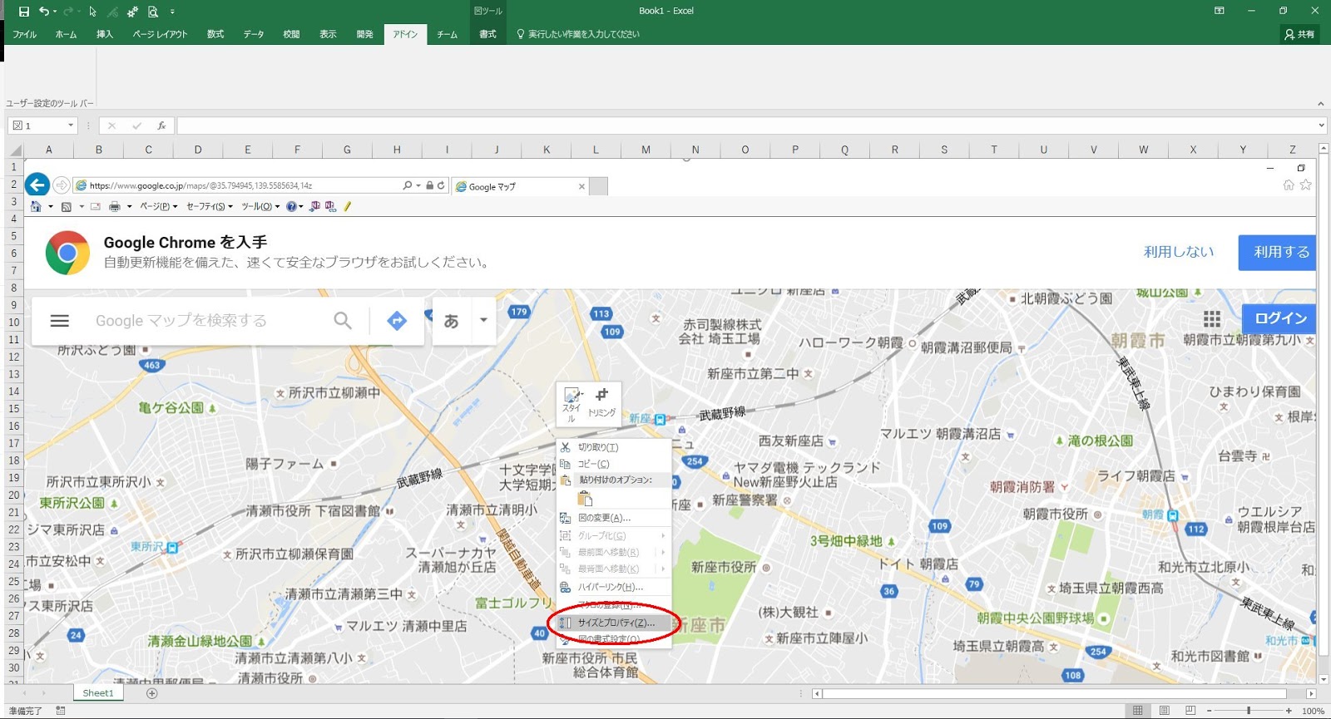The height and width of the screenshot is (719, 1331).
Task: Click the blue directions diamond icon
Action: pos(397,320)
